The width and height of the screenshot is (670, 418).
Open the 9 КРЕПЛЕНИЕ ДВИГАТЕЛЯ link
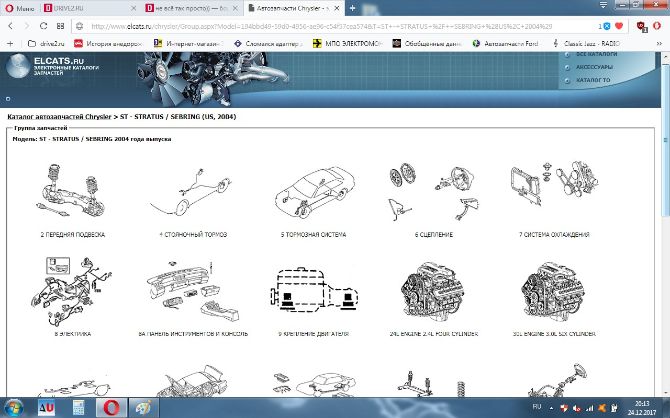click(x=314, y=334)
